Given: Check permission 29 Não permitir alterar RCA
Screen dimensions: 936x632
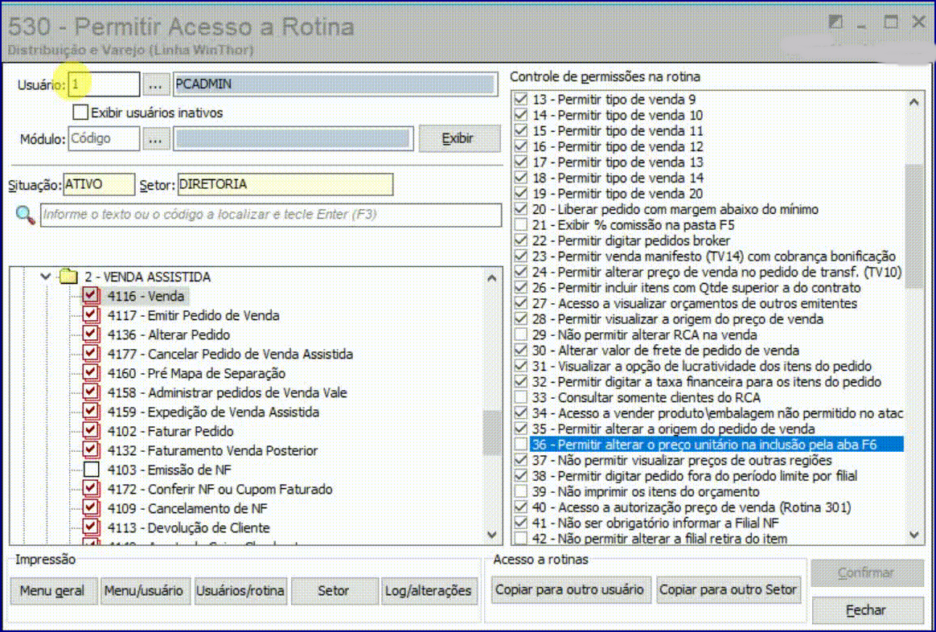Looking at the screenshot, I should (x=521, y=334).
